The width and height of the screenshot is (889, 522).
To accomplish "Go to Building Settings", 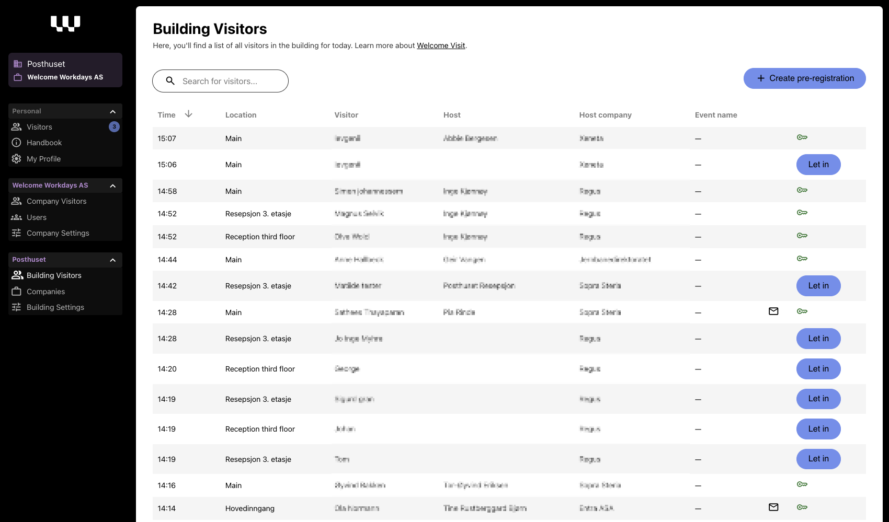I will [55, 307].
